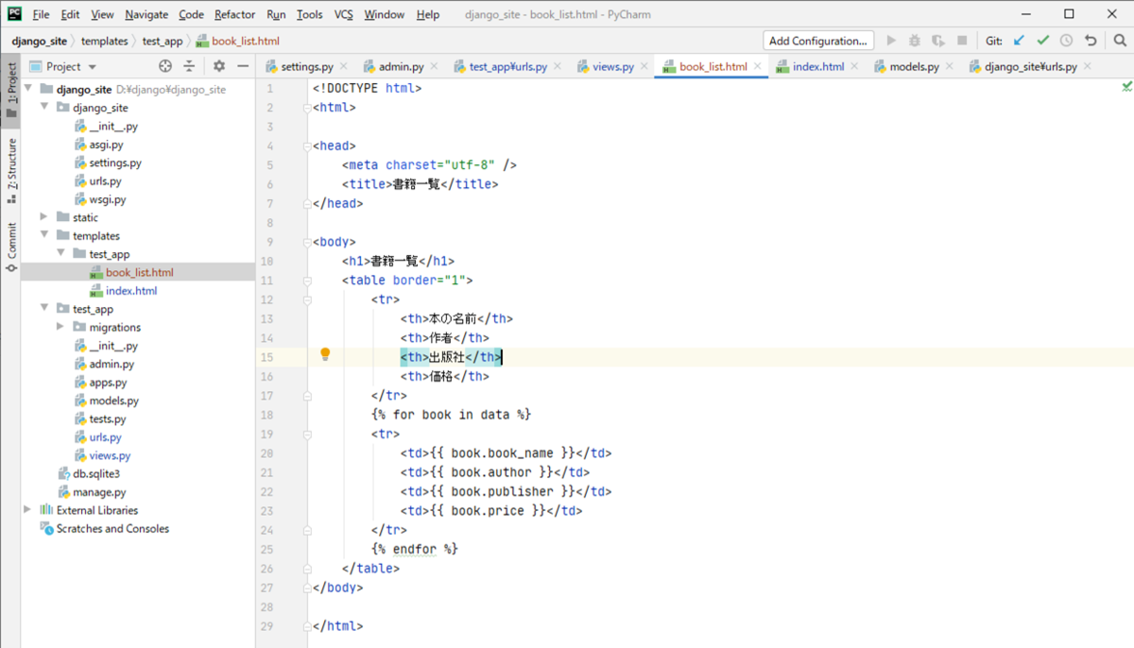Collapse the inner django_site folder
Screen dimensions: 1134x648
pyautogui.click(x=44, y=108)
